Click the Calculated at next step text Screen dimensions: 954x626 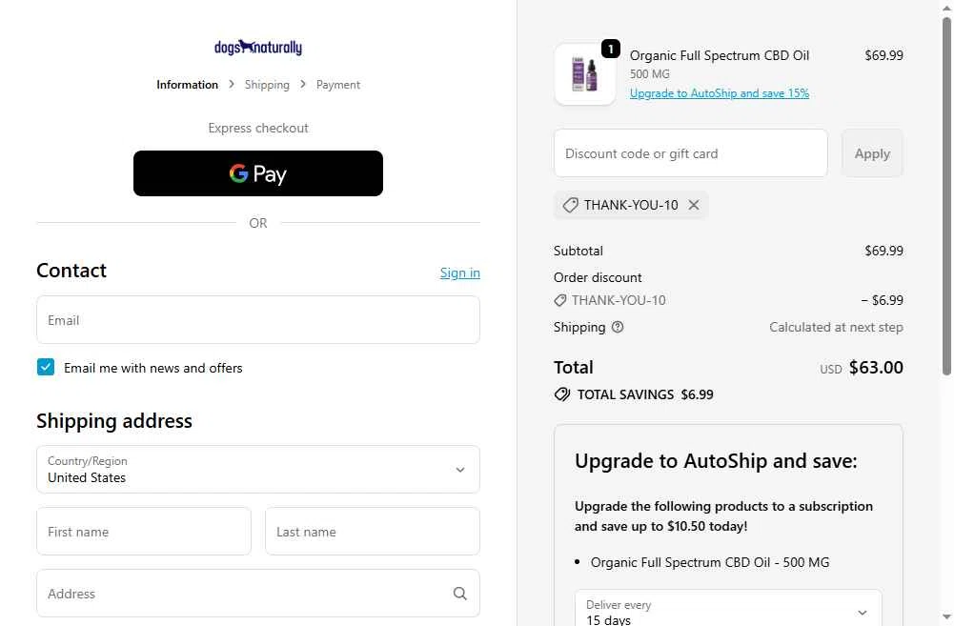point(836,328)
